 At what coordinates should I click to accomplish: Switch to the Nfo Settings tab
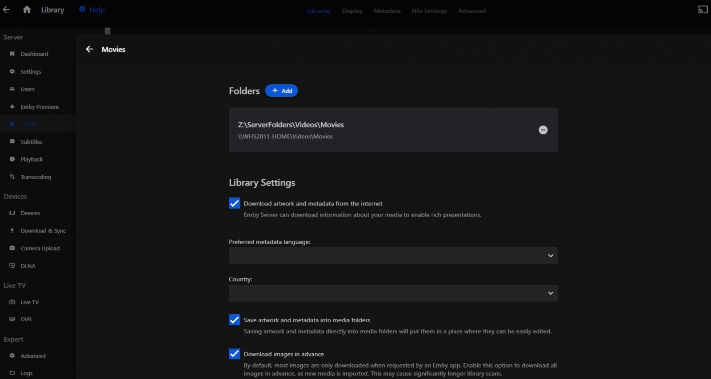tap(429, 11)
